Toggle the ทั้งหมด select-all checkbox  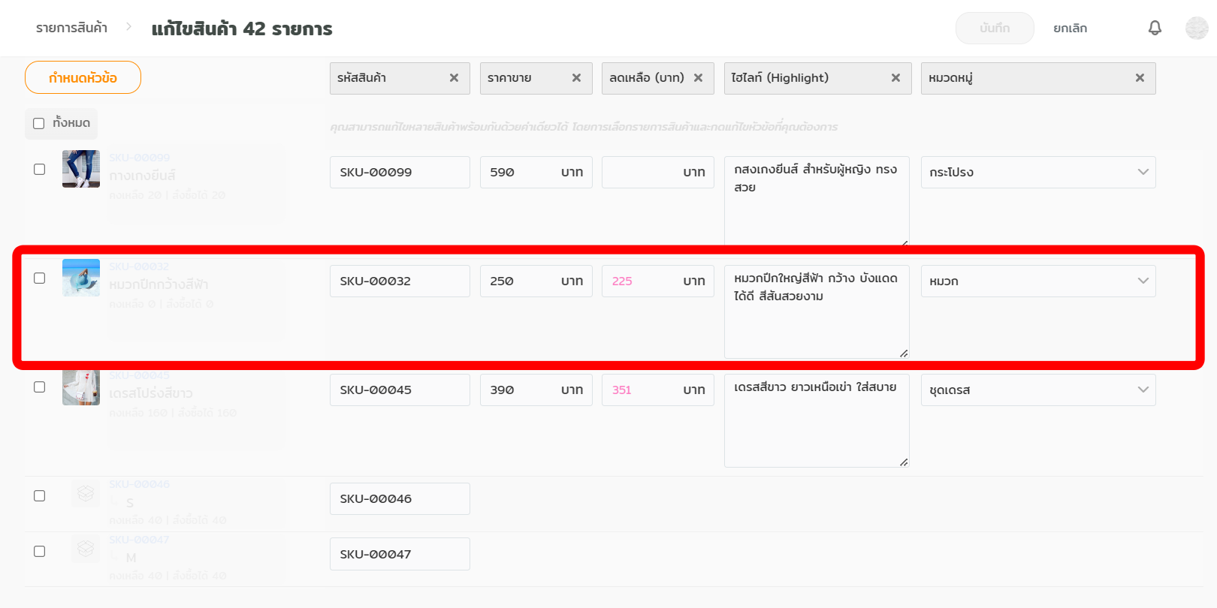39,124
